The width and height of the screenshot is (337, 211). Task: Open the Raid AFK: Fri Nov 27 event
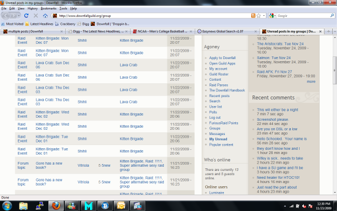tap(274, 72)
